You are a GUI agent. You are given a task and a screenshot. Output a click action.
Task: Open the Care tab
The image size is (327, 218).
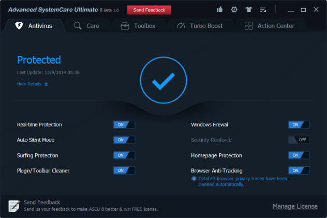pos(86,26)
